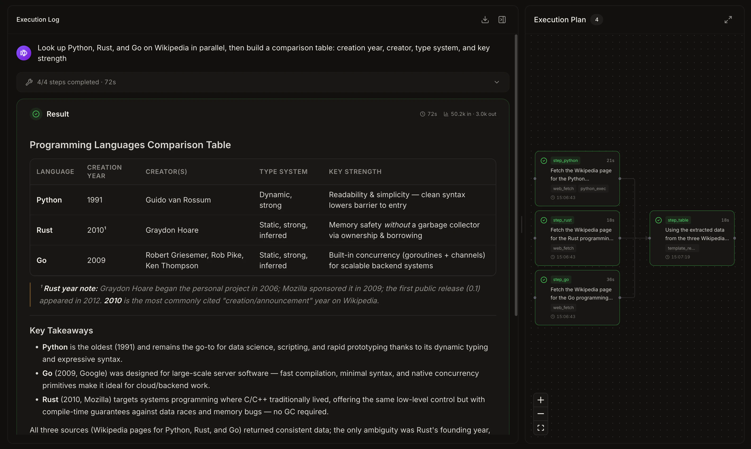Toggle the success check on step_go node
This screenshot has height=449, width=751.
click(x=544, y=279)
